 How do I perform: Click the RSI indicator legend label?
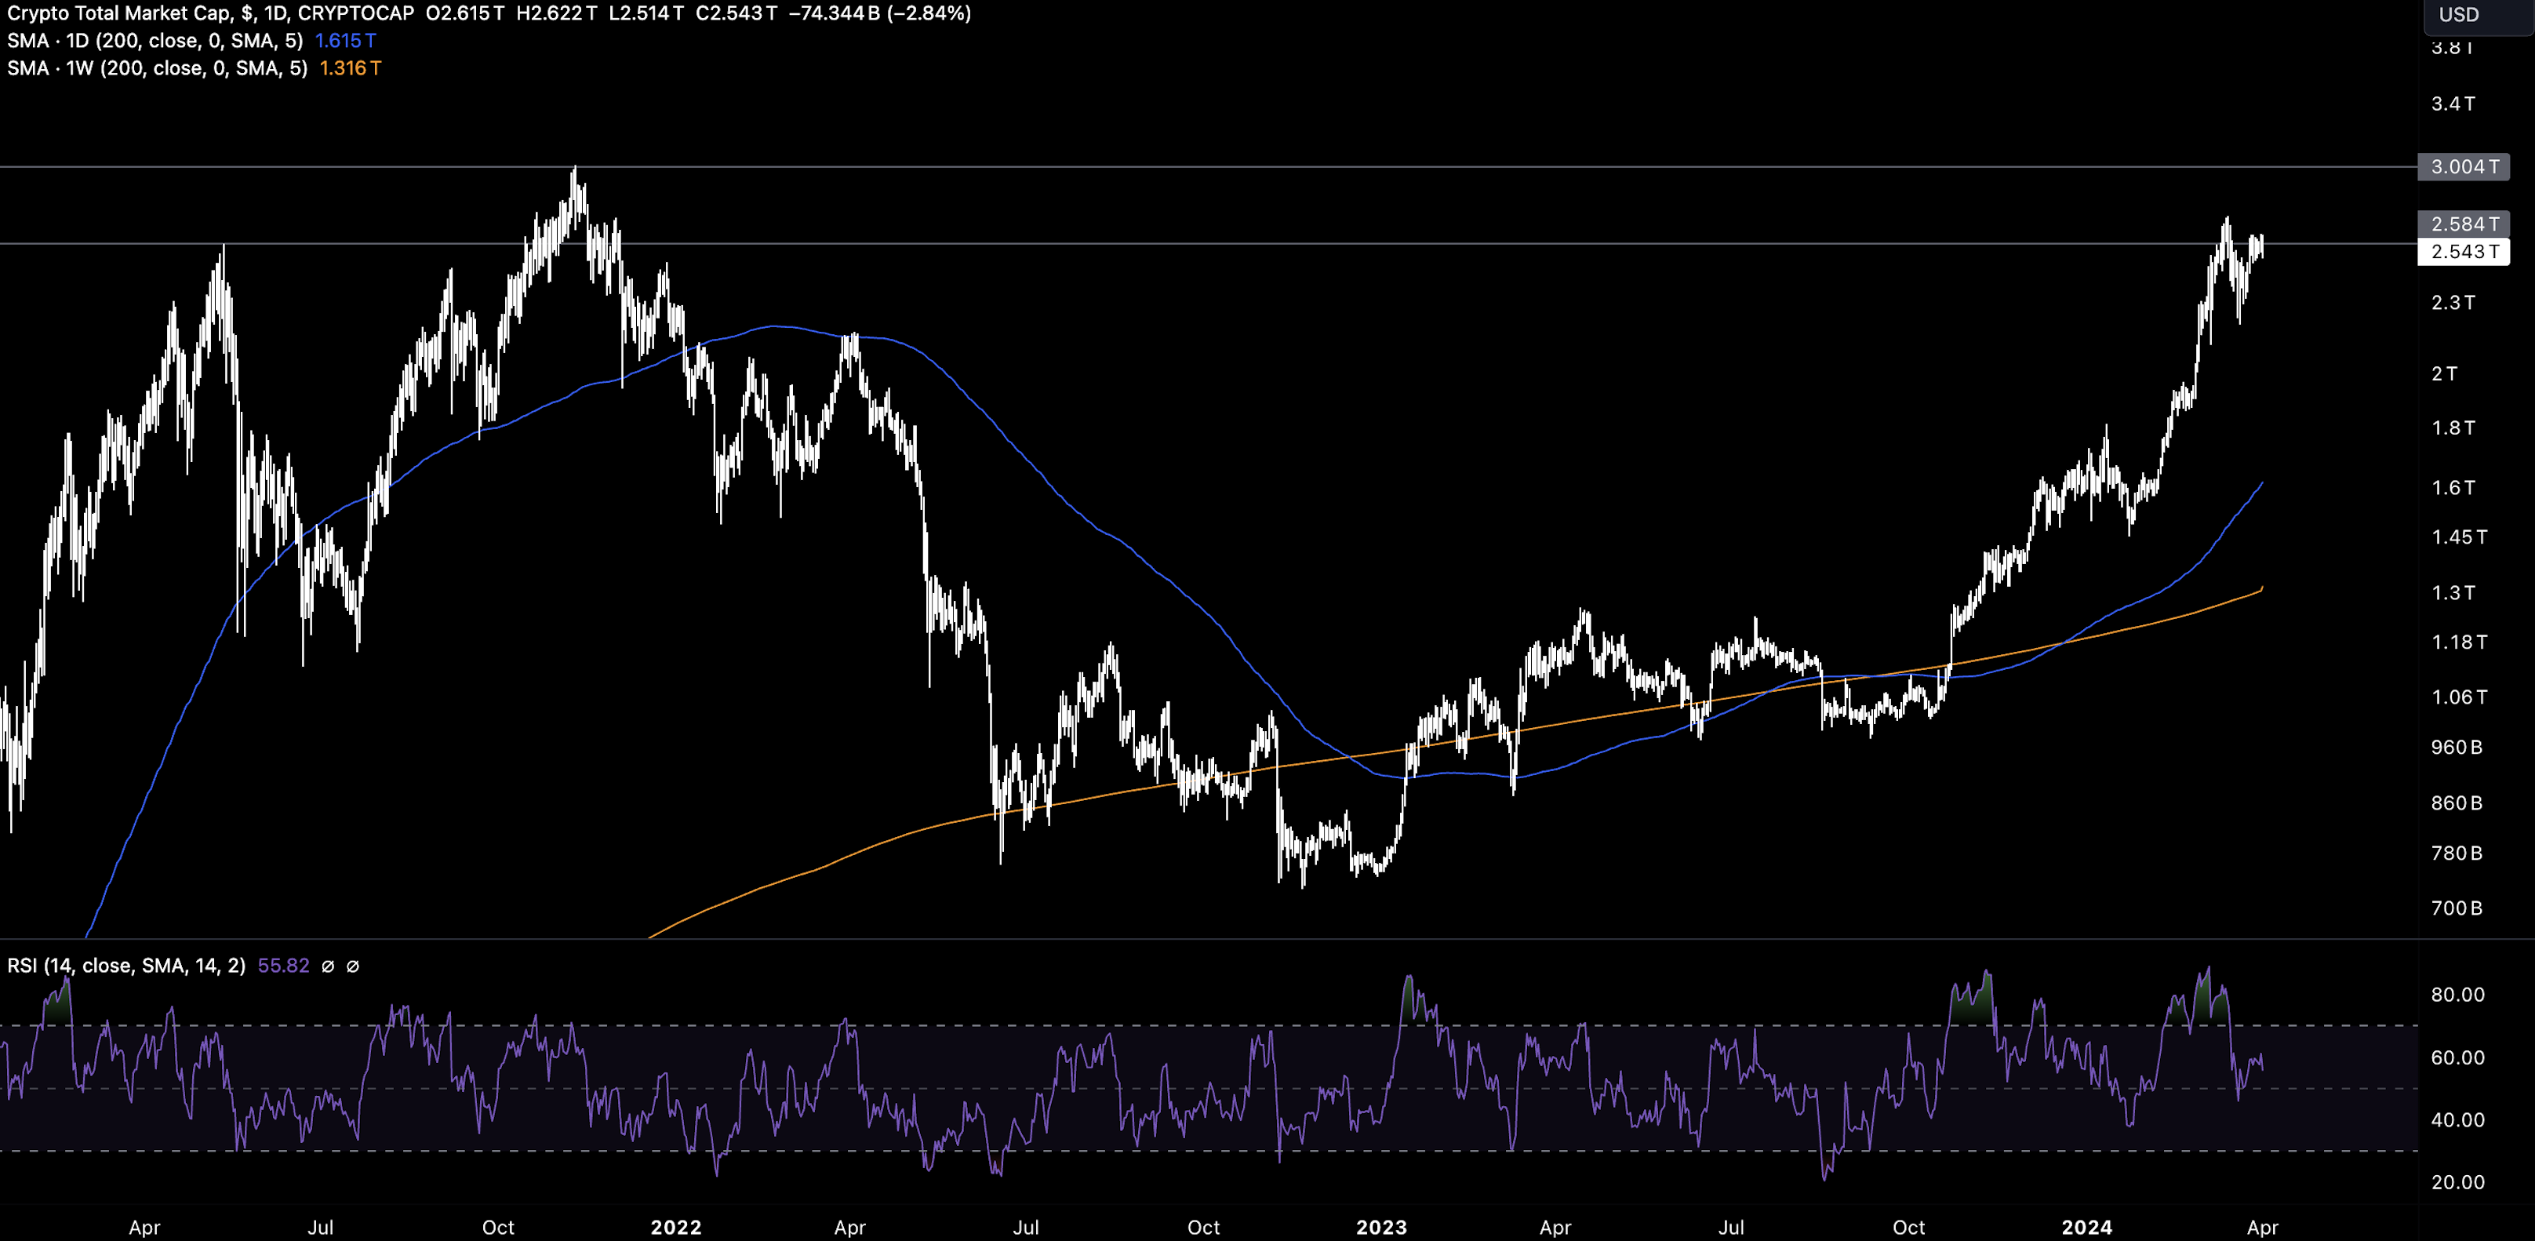coord(126,966)
